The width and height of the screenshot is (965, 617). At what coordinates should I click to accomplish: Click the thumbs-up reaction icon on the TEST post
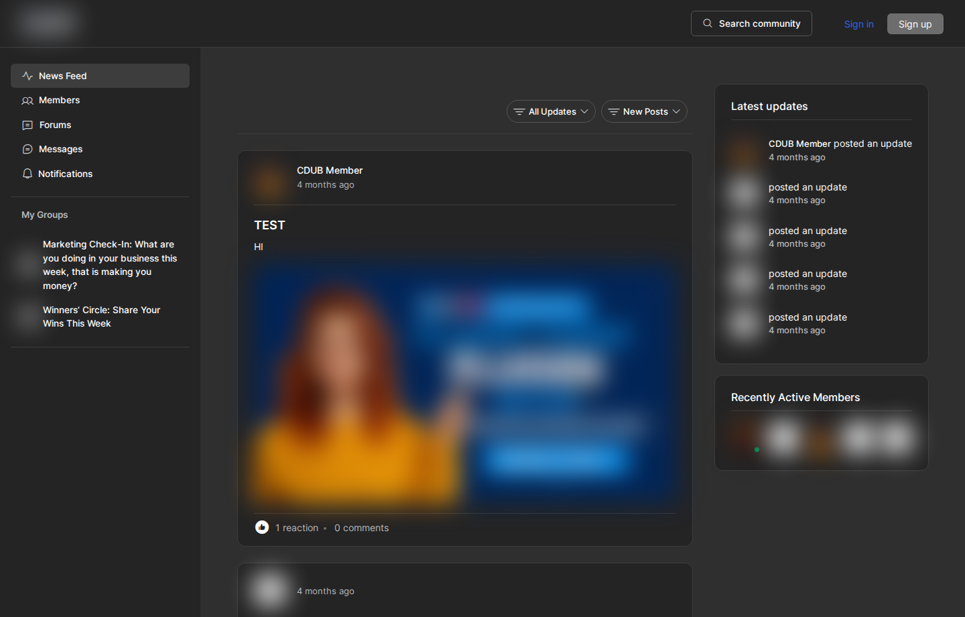point(262,527)
